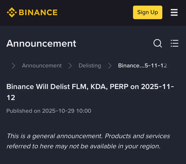This screenshot has width=186, height=164.
Task: Click the chevron before Announcement breadcrumb
Action: pos(13,66)
